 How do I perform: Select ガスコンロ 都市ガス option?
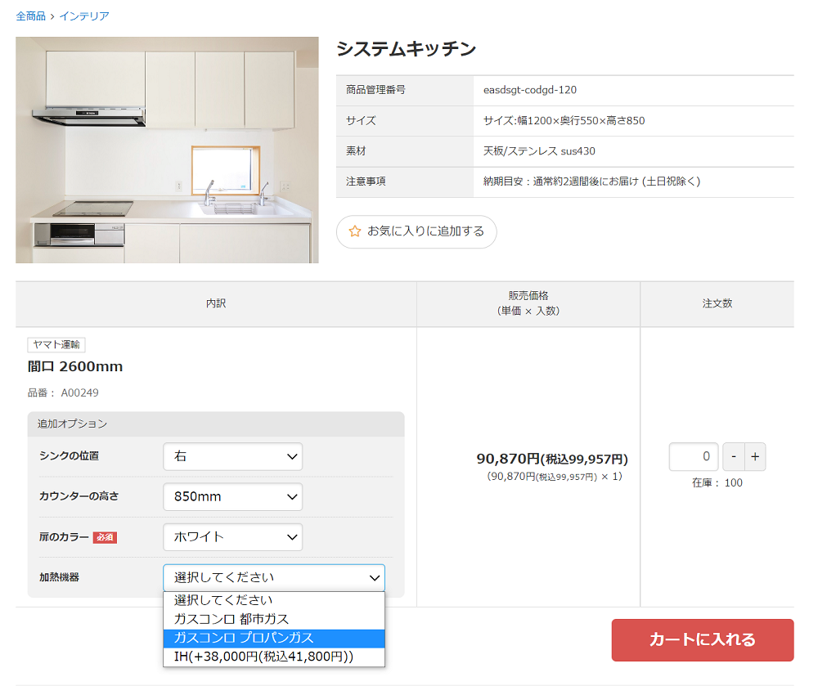tap(274, 619)
